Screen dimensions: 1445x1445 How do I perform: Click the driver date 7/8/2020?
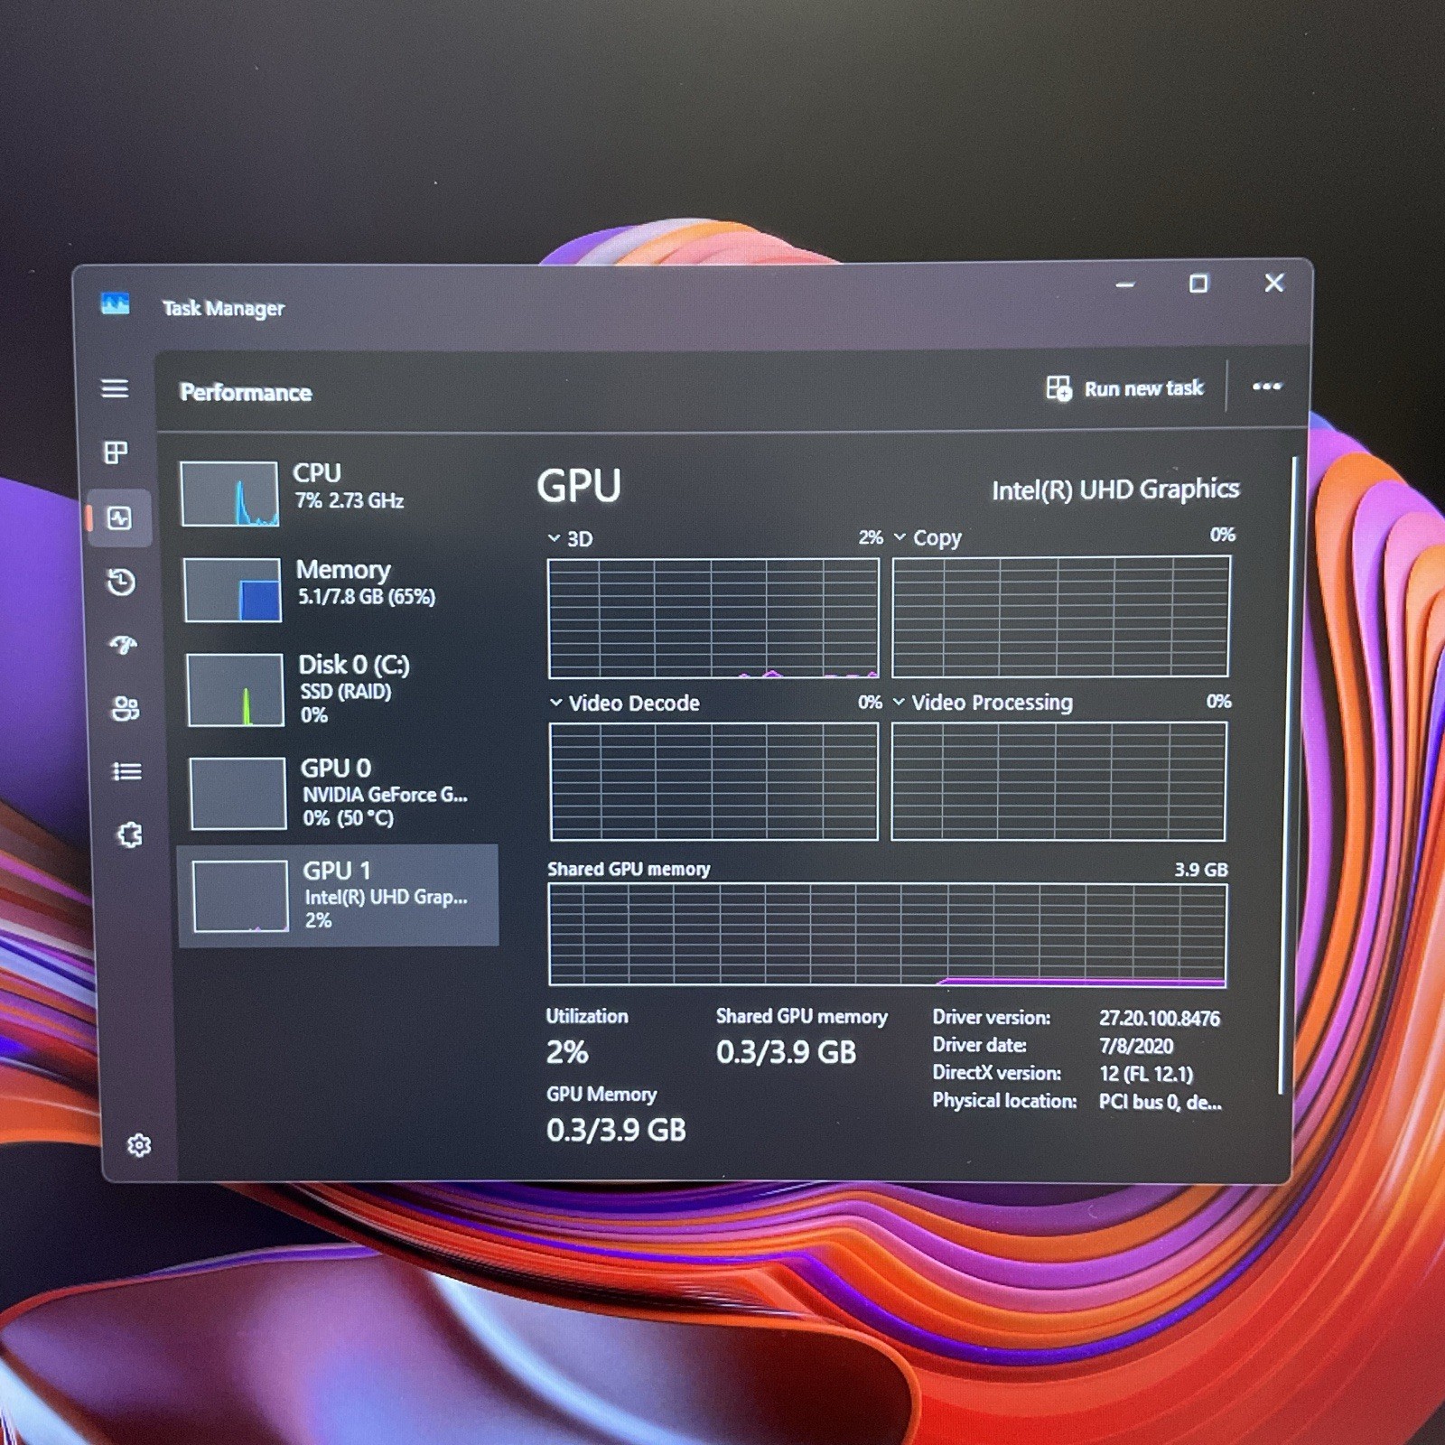click(1136, 1046)
